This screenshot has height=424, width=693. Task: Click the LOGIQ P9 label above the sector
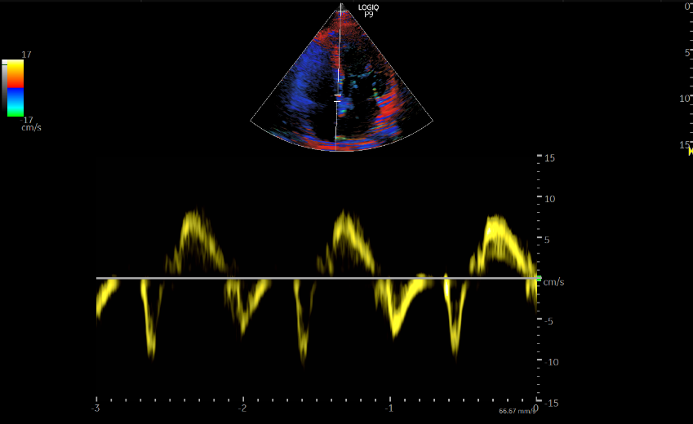(x=368, y=11)
